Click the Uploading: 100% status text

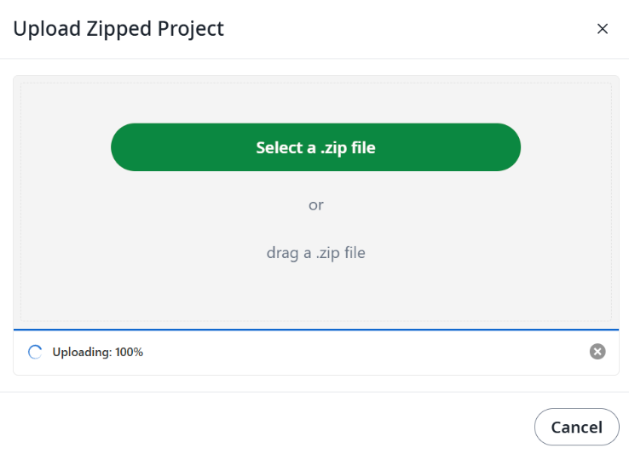point(97,352)
